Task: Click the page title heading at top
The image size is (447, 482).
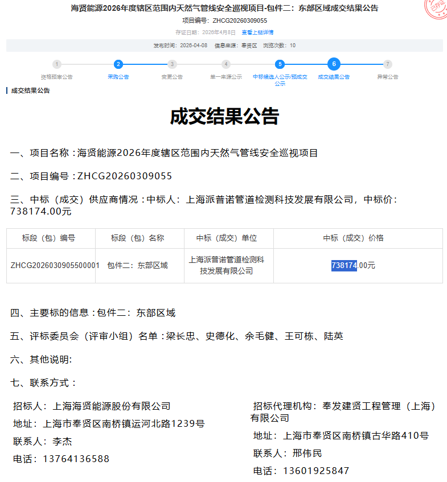Action: [x=224, y=8]
